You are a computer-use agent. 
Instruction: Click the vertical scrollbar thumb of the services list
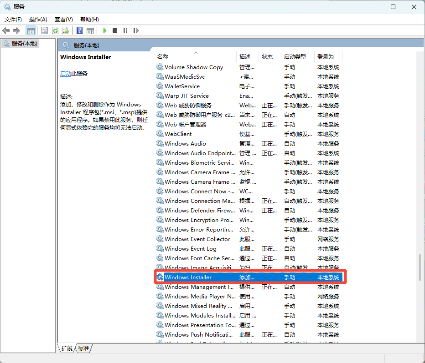click(420, 267)
